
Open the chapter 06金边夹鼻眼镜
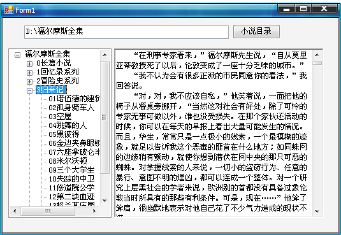pyautogui.click(x=74, y=143)
